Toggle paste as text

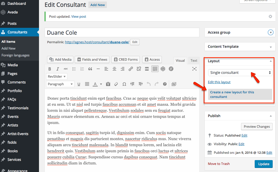point(108,84)
